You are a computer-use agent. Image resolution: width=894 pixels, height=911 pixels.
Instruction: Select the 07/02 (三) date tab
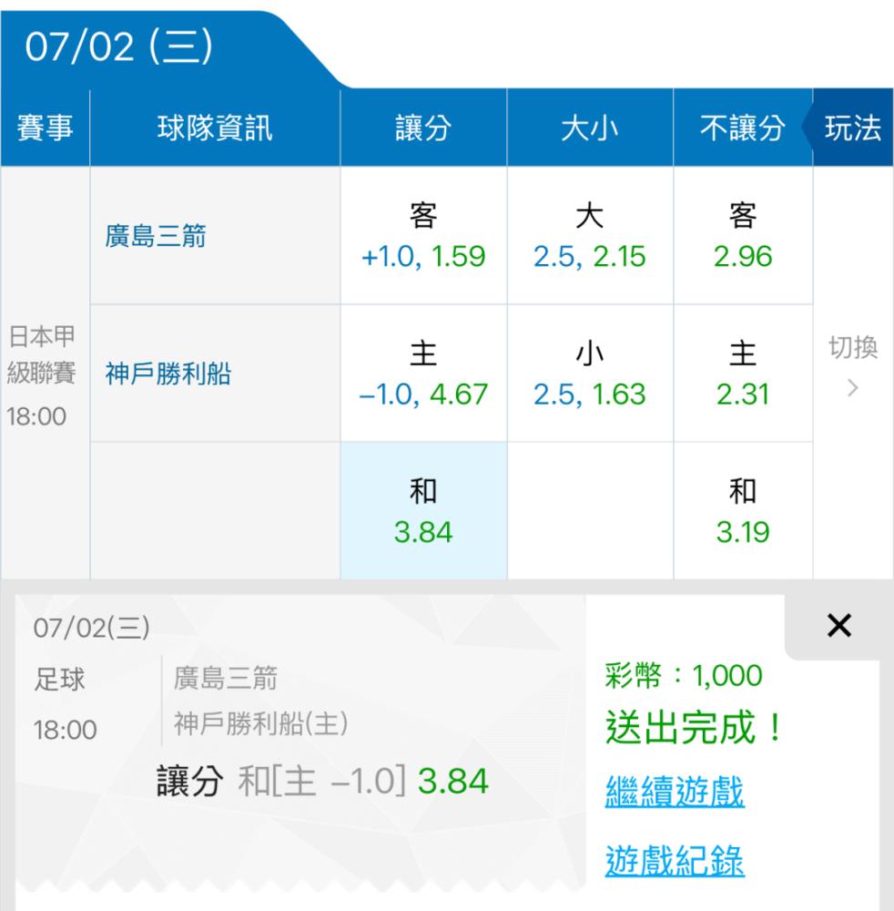(x=119, y=46)
